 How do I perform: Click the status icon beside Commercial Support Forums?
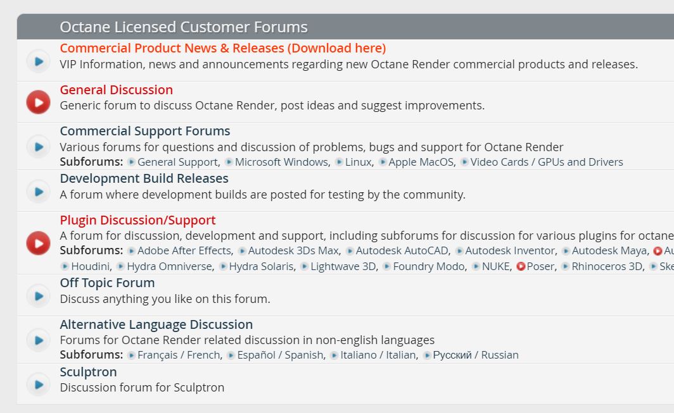click(38, 147)
